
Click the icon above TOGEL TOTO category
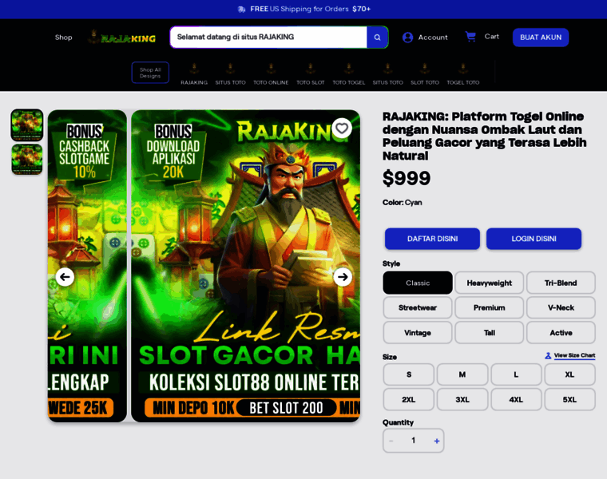click(463, 69)
